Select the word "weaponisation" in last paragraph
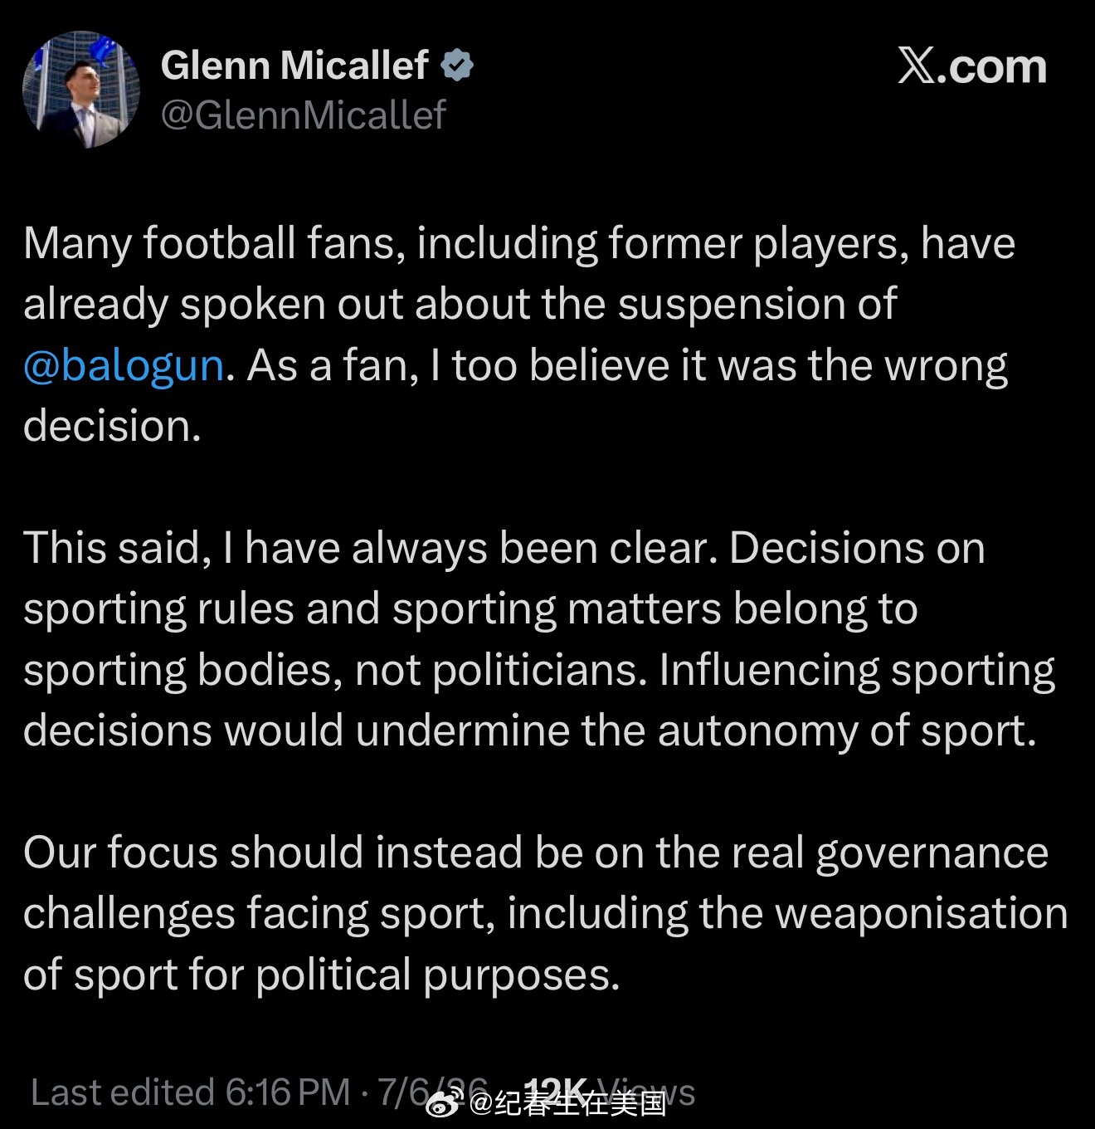The height and width of the screenshot is (1129, 1095). tap(922, 913)
